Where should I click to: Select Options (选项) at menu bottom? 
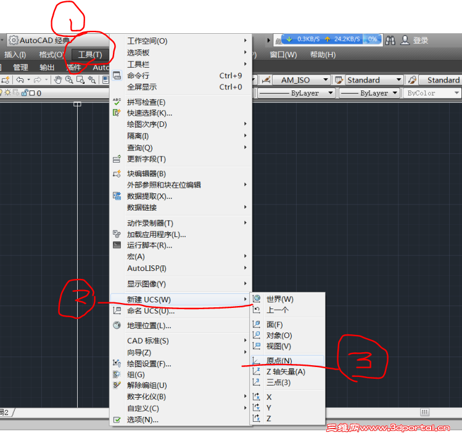181,420
